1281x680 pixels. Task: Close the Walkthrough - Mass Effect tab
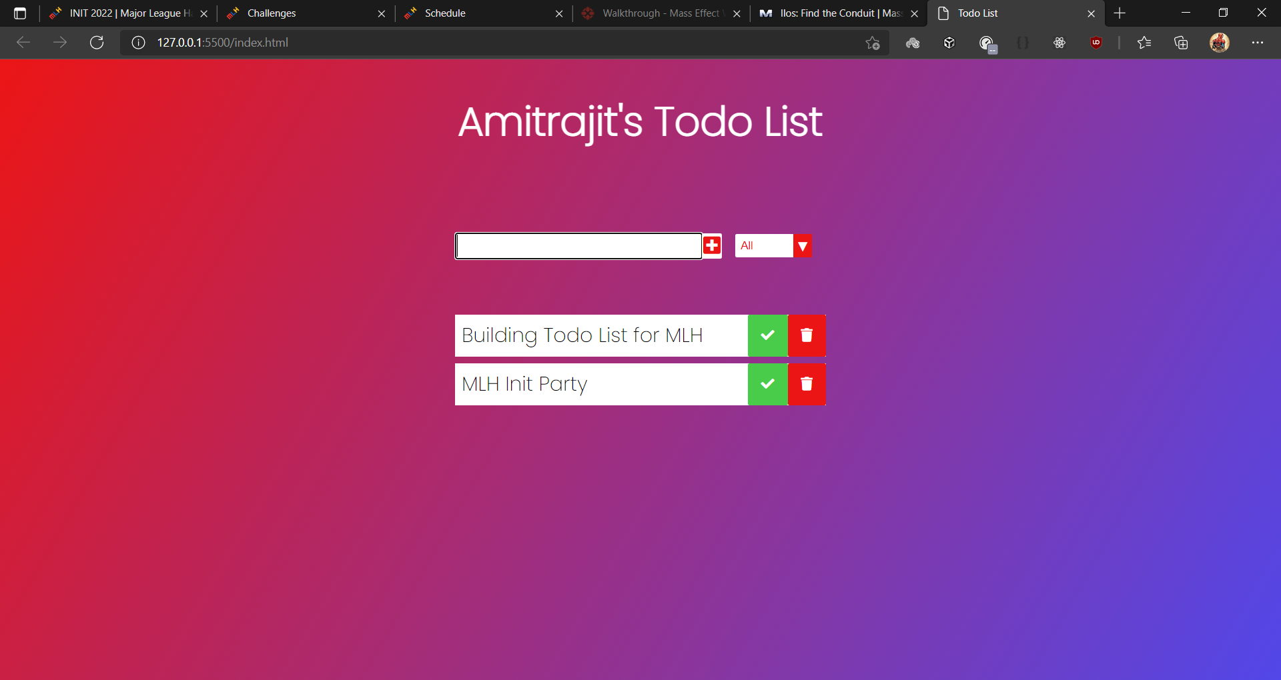click(737, 13)
